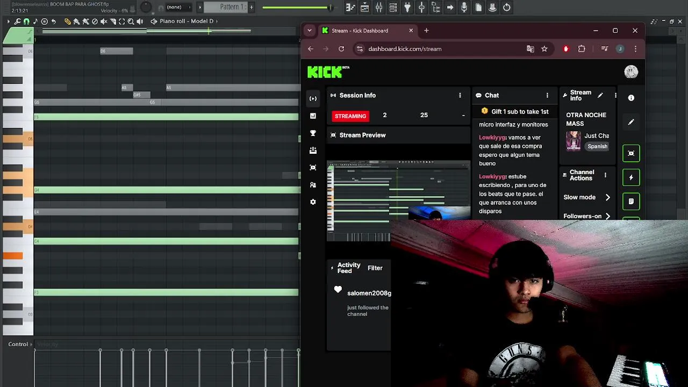Click the info icon in right panel

pyautogui.click(x=631, y=98)
